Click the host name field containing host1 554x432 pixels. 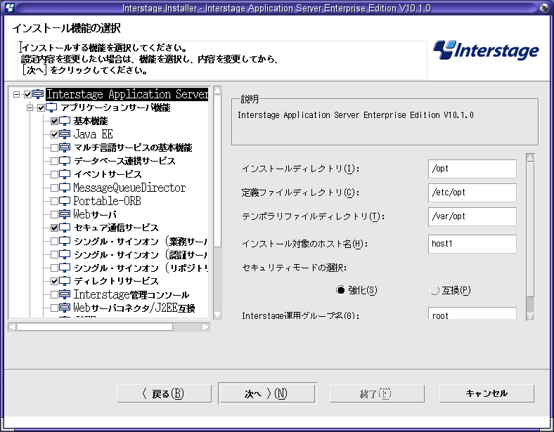tap(472, 244)
